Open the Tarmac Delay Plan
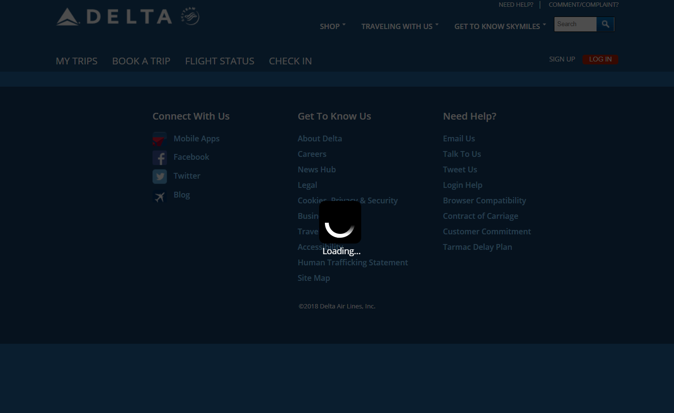 [x=477, y=247]
